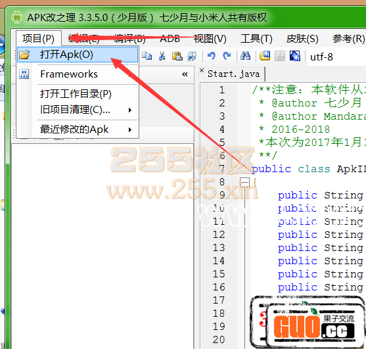Close the Start.java tab

(202, 70)
